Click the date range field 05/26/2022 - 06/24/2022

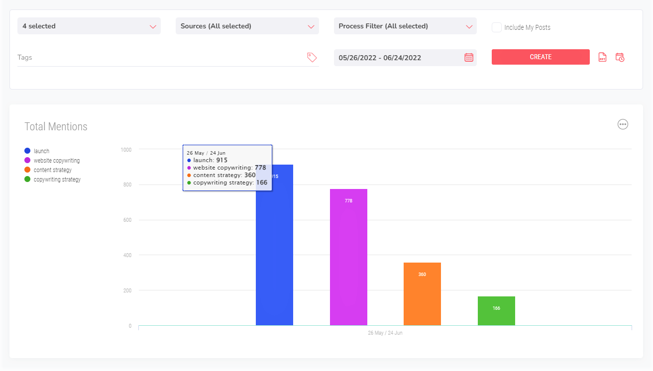tap(398, 58)
